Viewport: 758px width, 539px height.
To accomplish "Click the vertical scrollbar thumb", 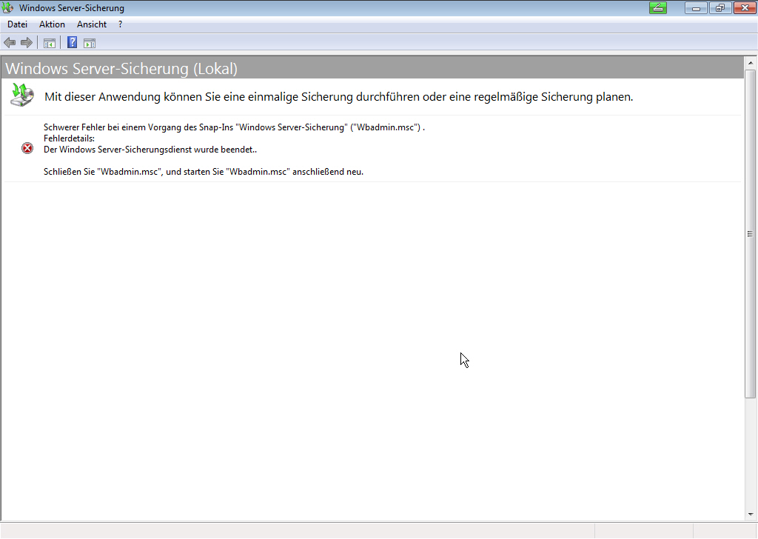I will point(751,234).
